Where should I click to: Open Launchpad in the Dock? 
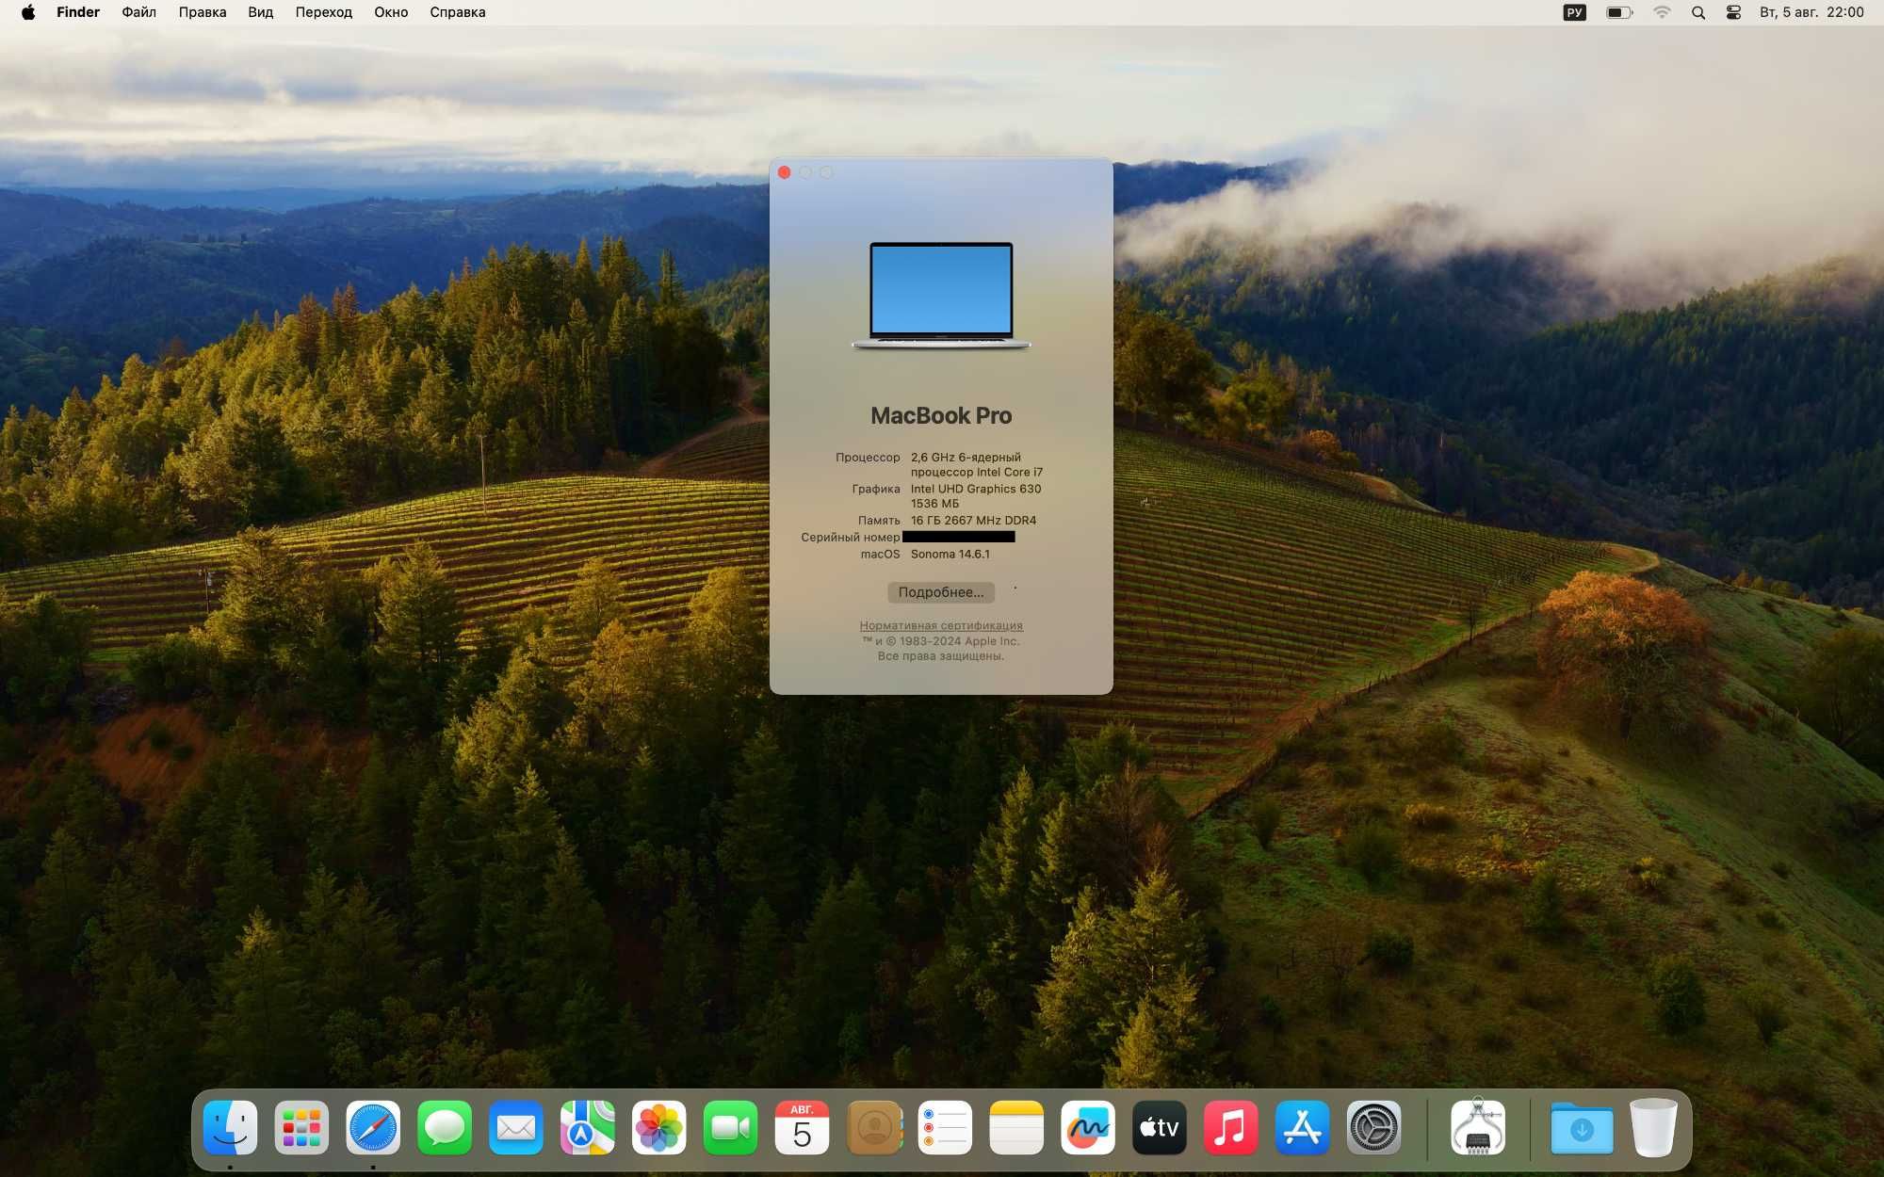(x=301, y=1127)
